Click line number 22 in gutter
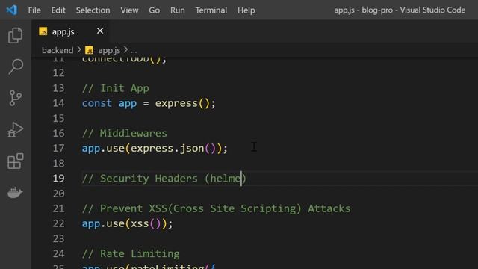Viewport: 478px width, 269px height. point(58,223)
